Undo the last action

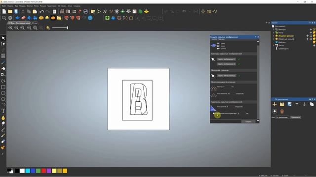(x=41, y=11)
